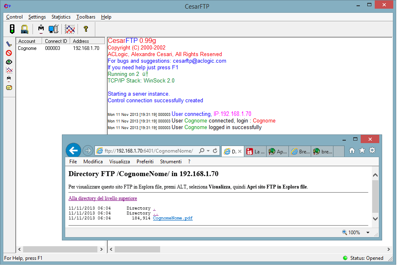The height and width of the screenshot is (266, 397).
Task: Click browser page scrollbar up arrow
Action: pyautogui.click(x=375, y=175)
